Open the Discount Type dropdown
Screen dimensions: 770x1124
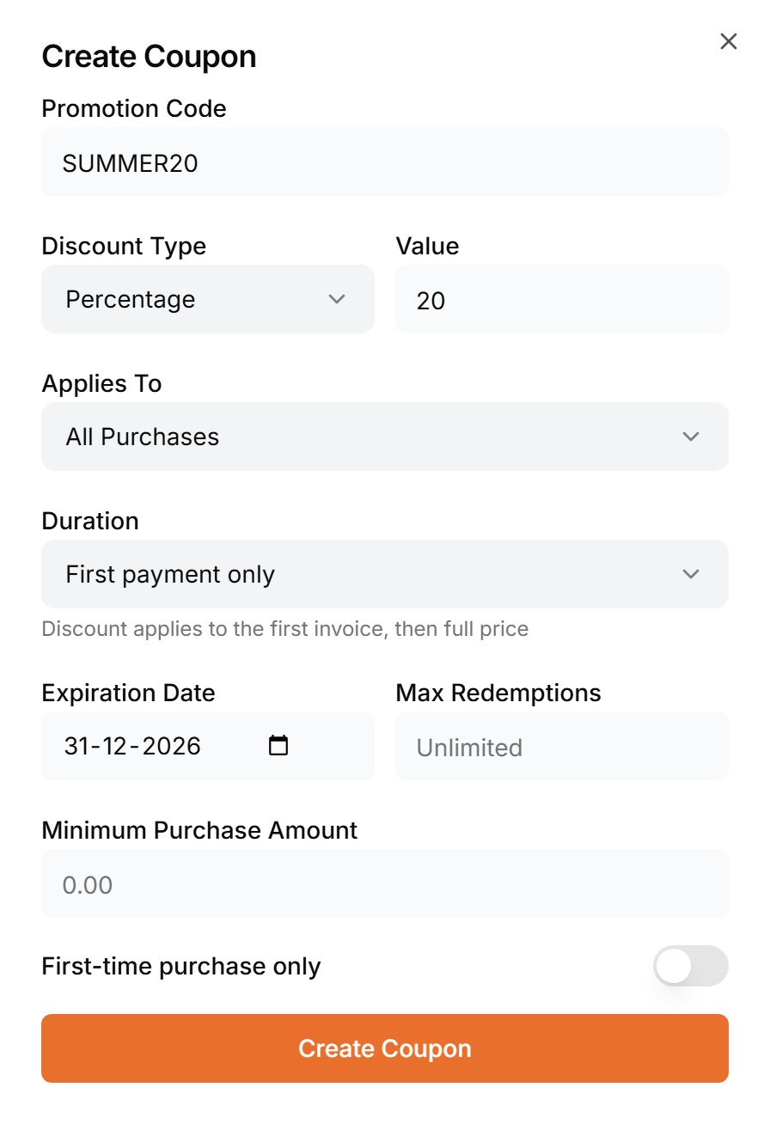208,299
